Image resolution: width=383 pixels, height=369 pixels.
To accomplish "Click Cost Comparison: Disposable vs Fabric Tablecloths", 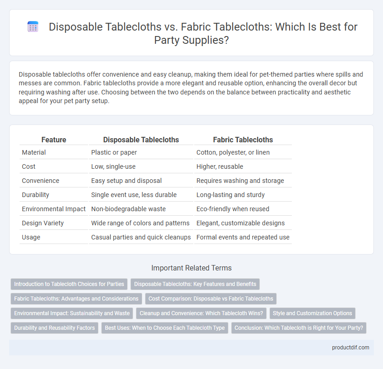I will [211, 299].
